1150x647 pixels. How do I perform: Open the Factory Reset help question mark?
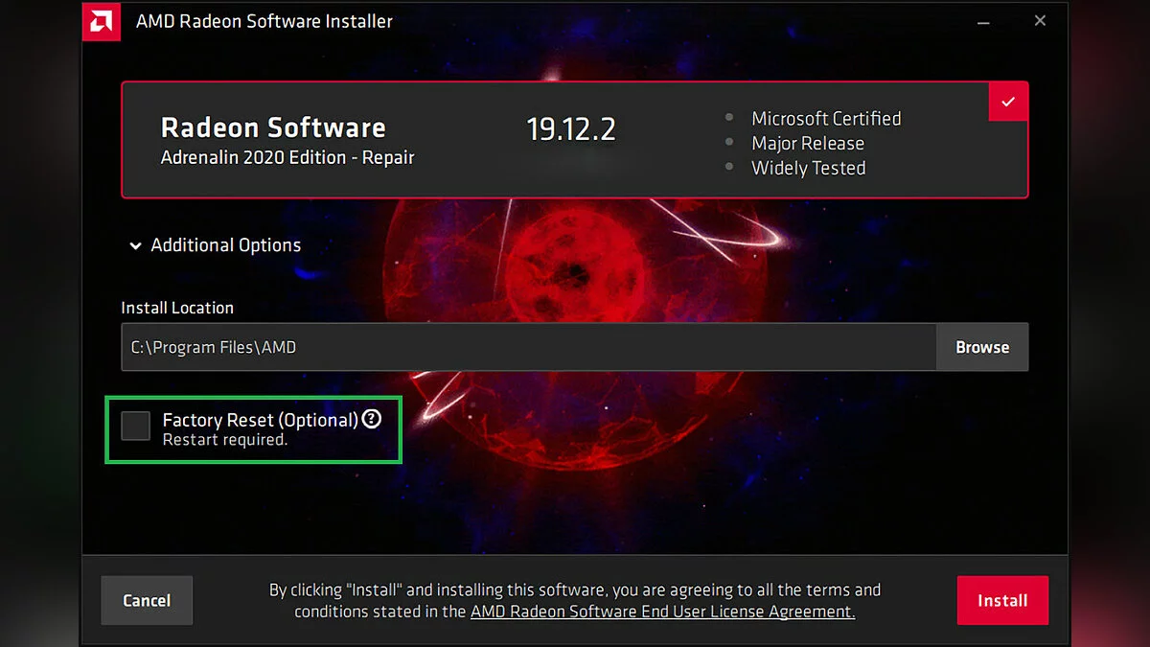click(372, 419)
